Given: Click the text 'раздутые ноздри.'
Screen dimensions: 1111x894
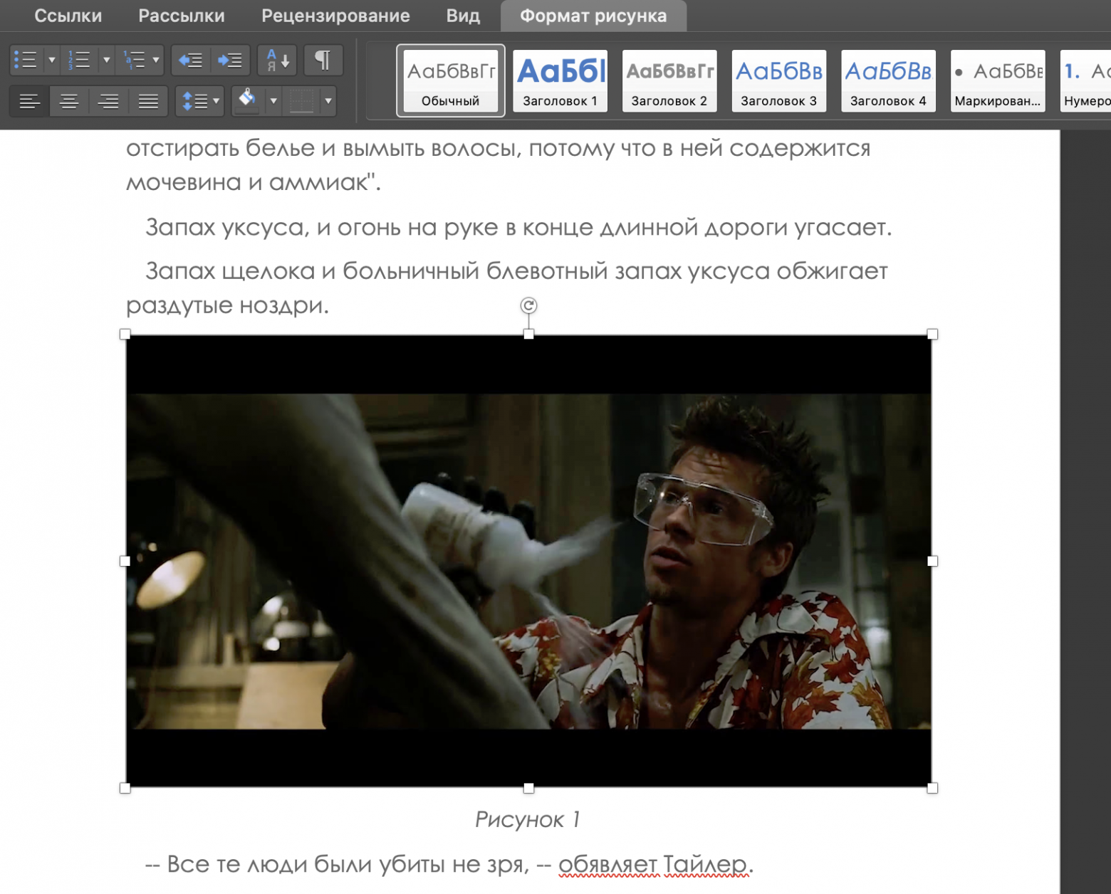Looking at the screenshot, I should point(227,305).
